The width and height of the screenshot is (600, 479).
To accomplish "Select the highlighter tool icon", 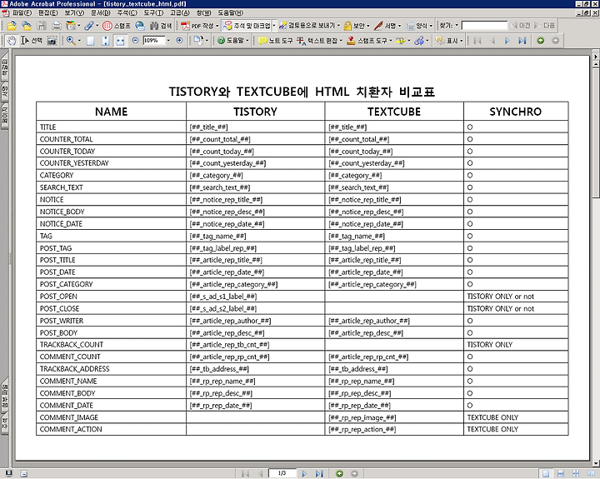I will click(400, 41).
